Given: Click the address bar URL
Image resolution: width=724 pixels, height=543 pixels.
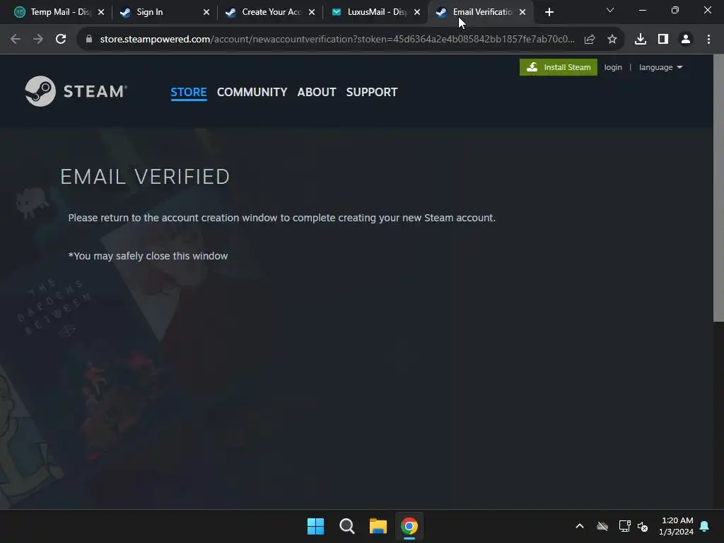Looking at the screenshot, I should coord(337,40).
